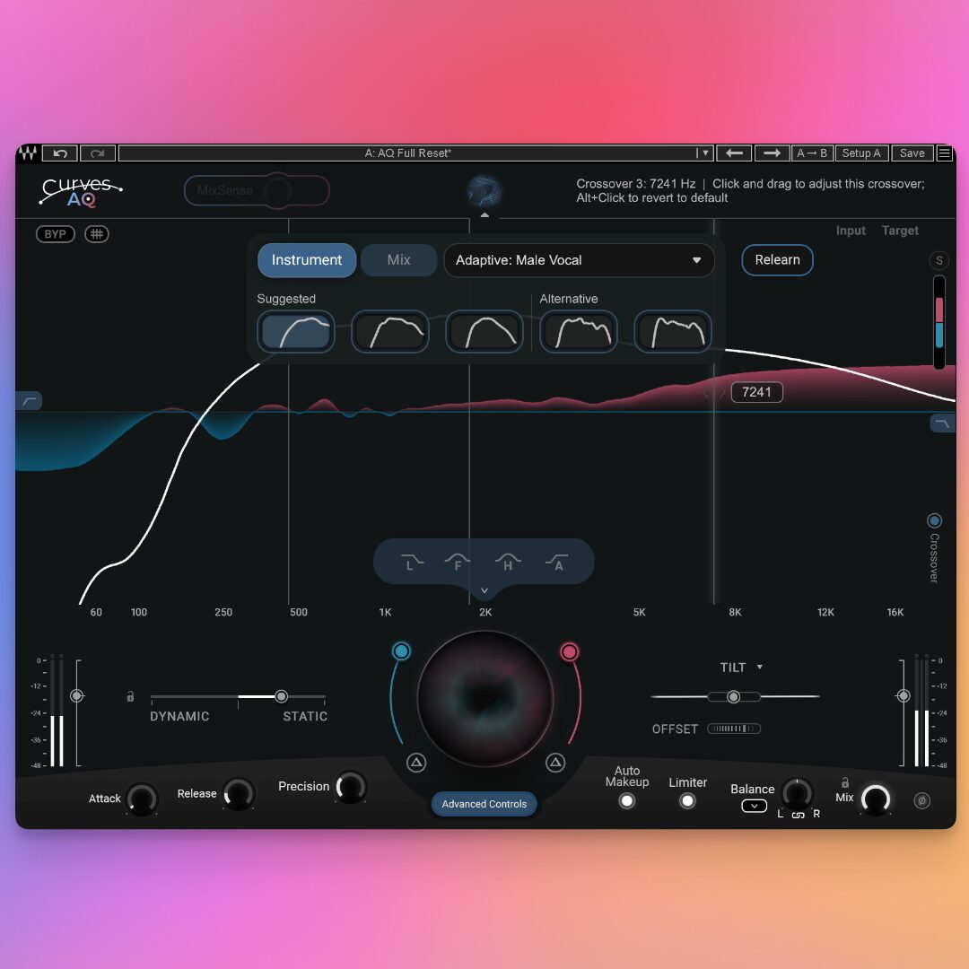The width and height of the screenshot is (969, 969).
Task: Click the phase invert icon near Mix
Action: 921,800
